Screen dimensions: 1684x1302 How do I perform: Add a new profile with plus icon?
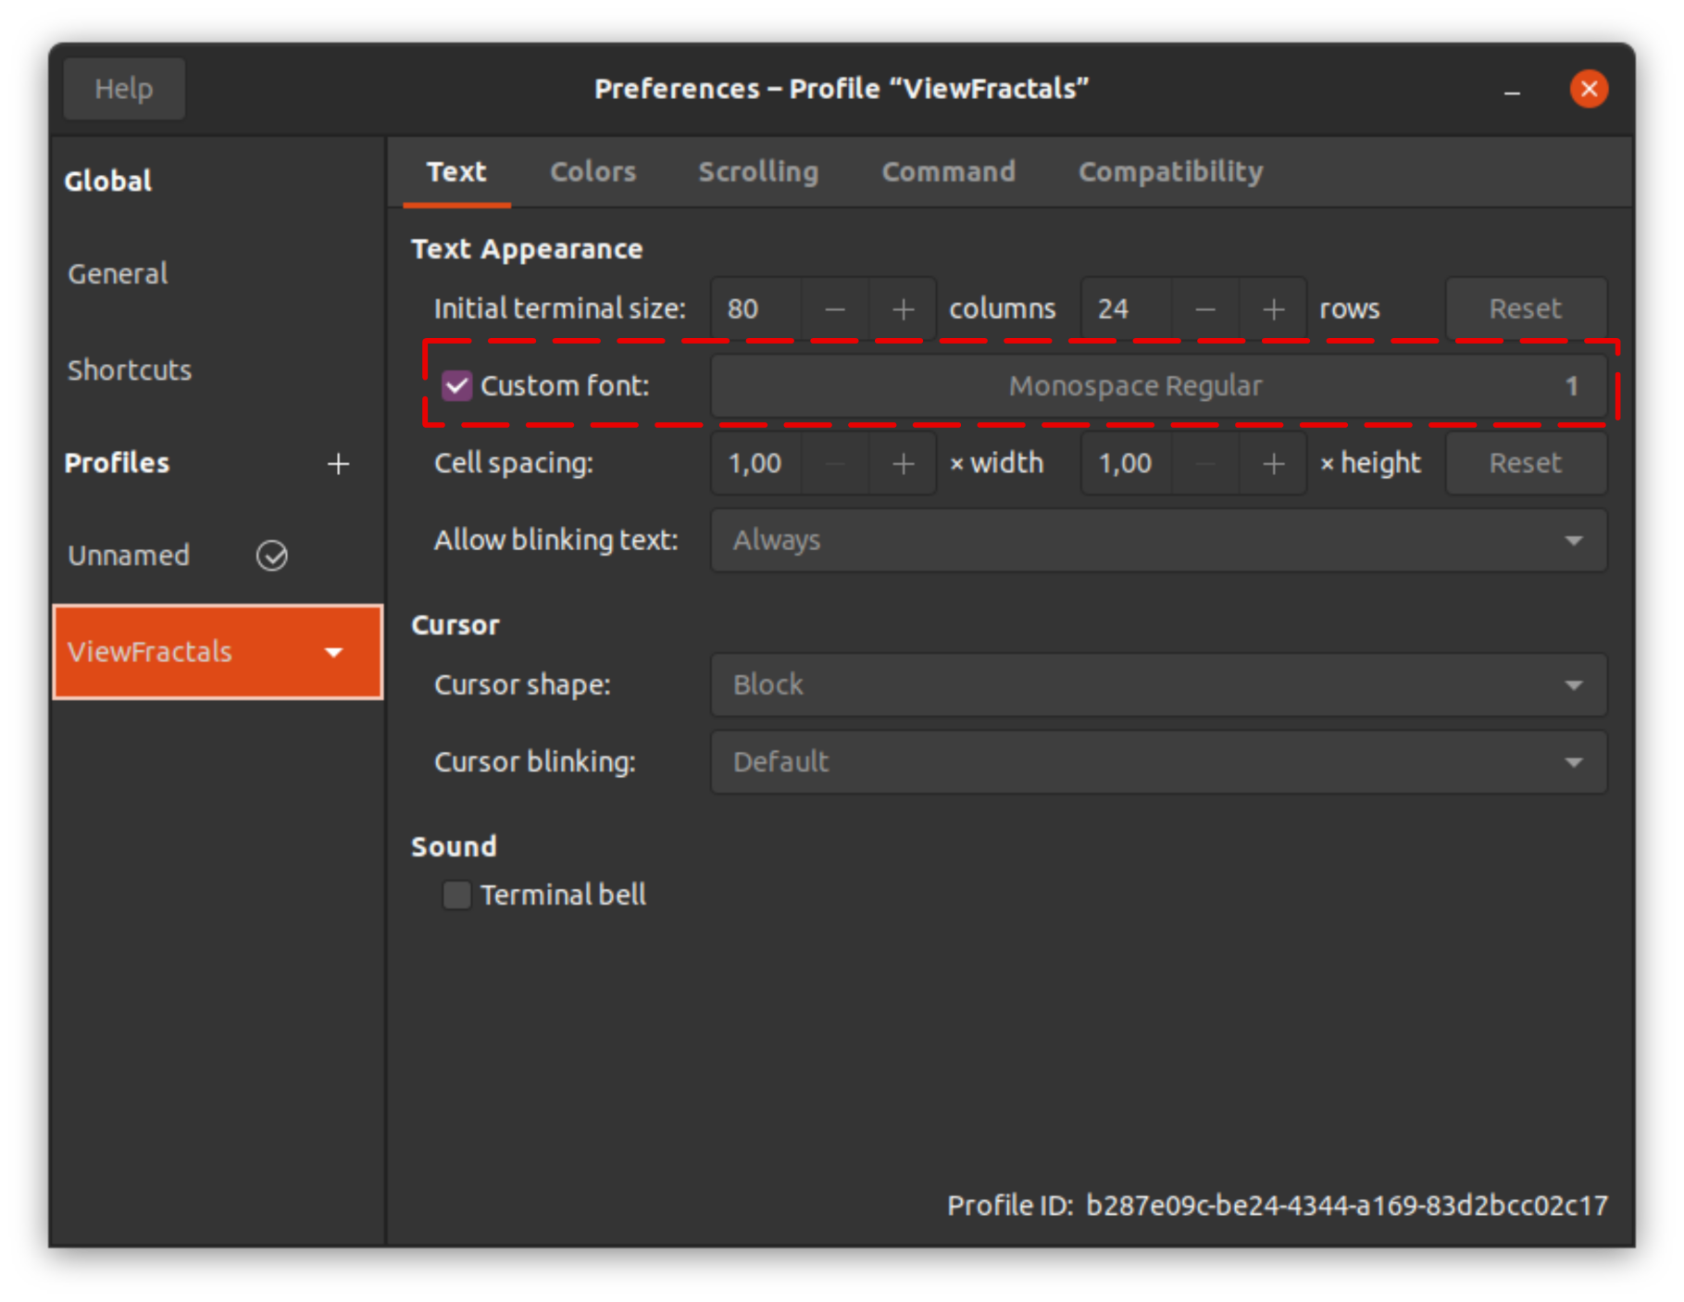click(x=339, y=463)
